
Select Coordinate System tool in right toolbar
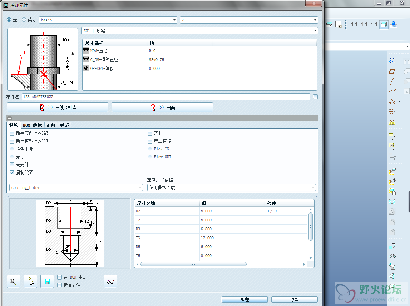click(392, 111)
